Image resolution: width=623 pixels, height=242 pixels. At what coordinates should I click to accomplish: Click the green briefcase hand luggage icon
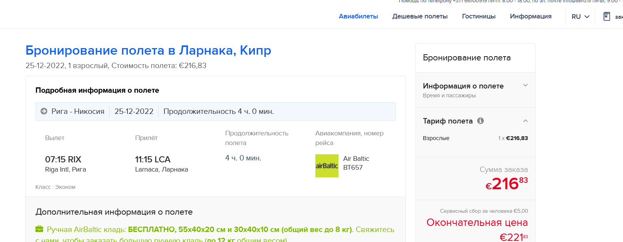(x=39, y=229)
